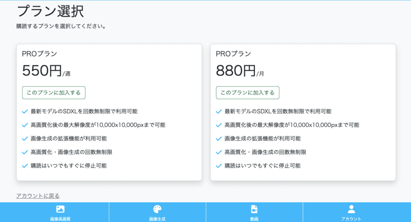Click checkmark beside SDXL in weekly card

click(x=25, y=111)
